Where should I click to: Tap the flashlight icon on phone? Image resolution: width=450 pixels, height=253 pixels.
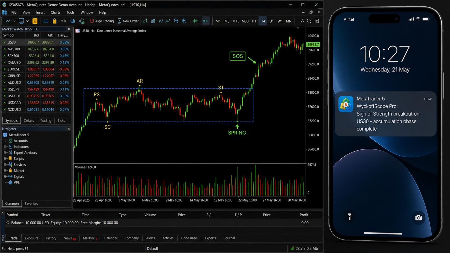click(x=349, y=217)
